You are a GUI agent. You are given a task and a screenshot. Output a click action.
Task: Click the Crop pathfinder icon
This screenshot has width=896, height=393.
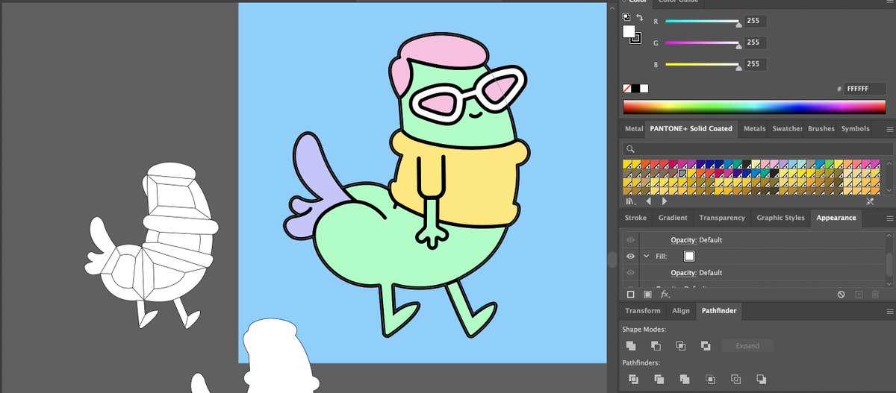(710, 378)
